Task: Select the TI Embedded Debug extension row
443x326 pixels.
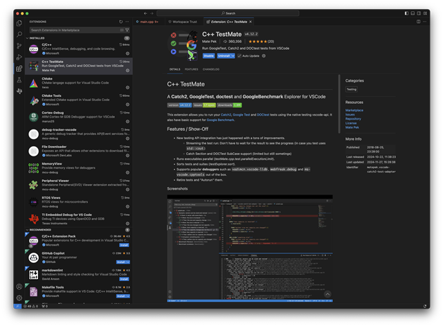Action: (78, 219)
